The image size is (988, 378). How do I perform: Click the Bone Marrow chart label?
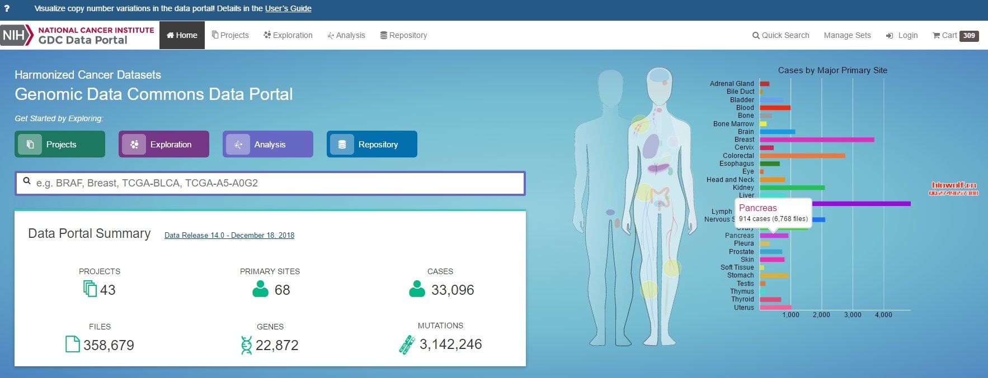[733, 124]
